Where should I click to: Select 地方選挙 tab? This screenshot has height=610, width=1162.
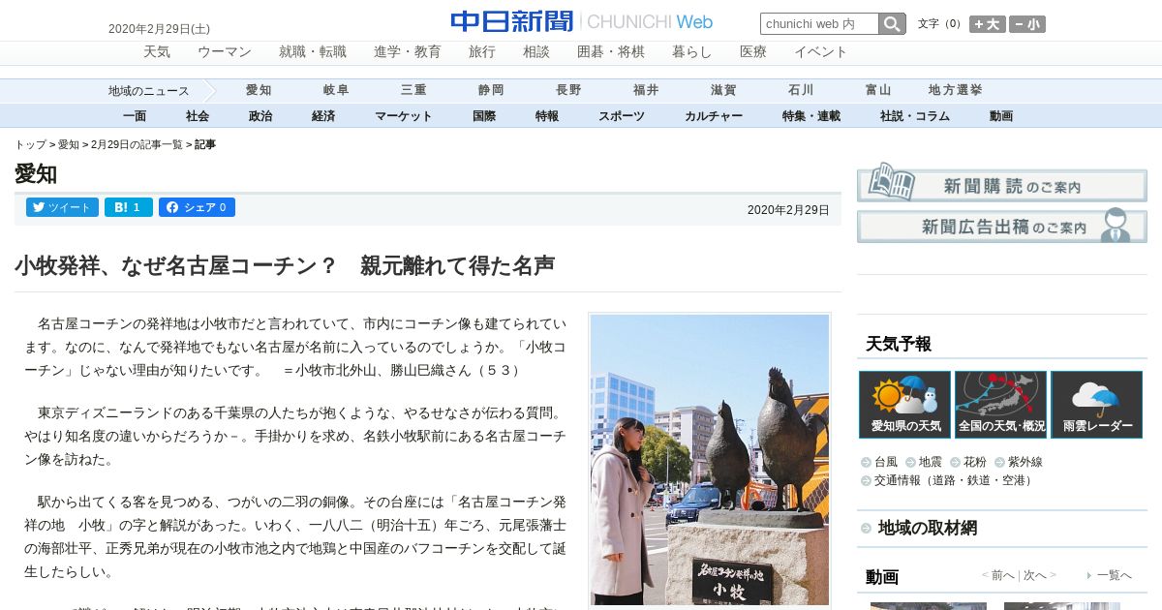956,90
